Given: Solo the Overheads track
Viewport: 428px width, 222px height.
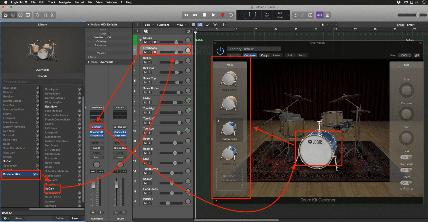Looking at the screenshot, I should tap(150, 52).
